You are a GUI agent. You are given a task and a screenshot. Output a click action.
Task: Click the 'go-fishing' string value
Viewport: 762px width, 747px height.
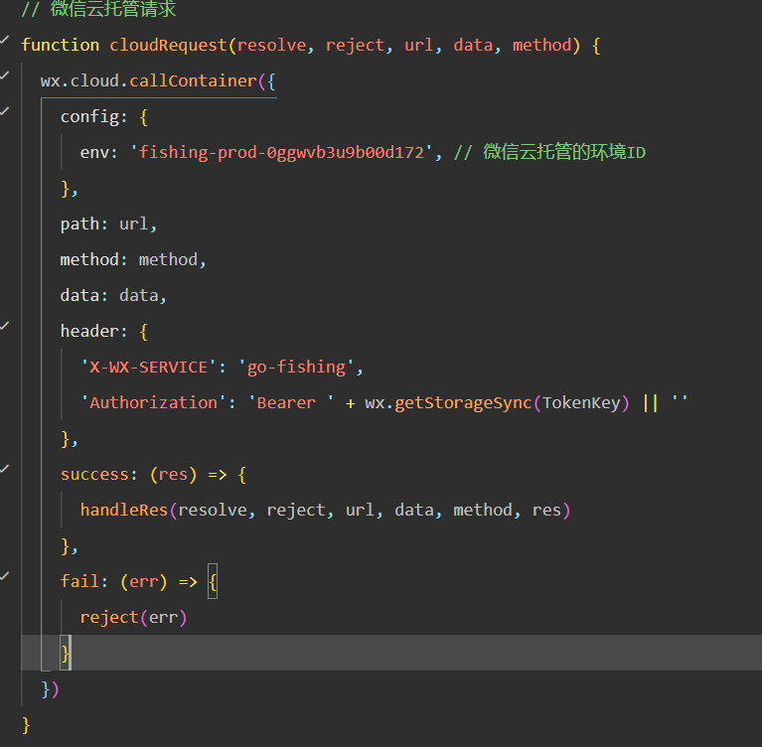(296, 367)
